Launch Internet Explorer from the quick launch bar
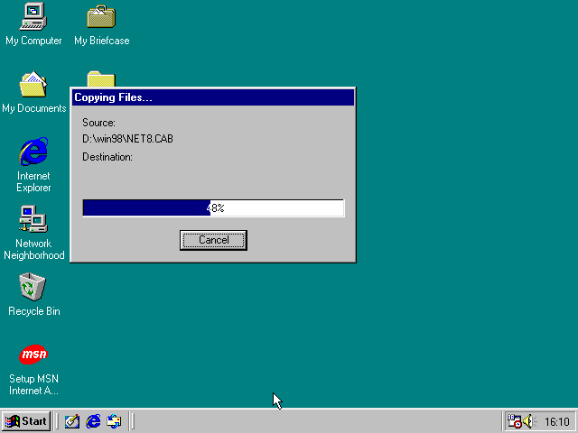 93,421
